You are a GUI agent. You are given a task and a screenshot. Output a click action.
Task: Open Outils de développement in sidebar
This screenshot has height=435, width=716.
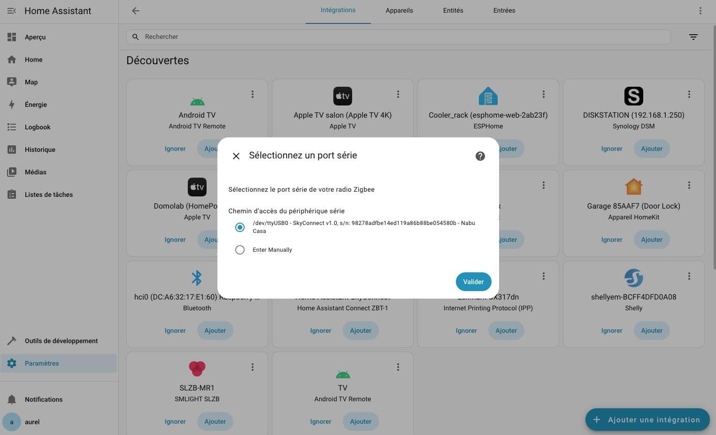61,341
